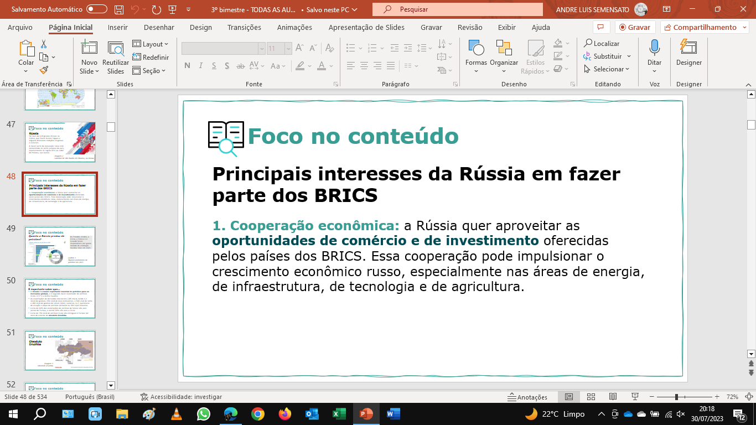
Task: Click the zoom slider handle
Action: 676,397
